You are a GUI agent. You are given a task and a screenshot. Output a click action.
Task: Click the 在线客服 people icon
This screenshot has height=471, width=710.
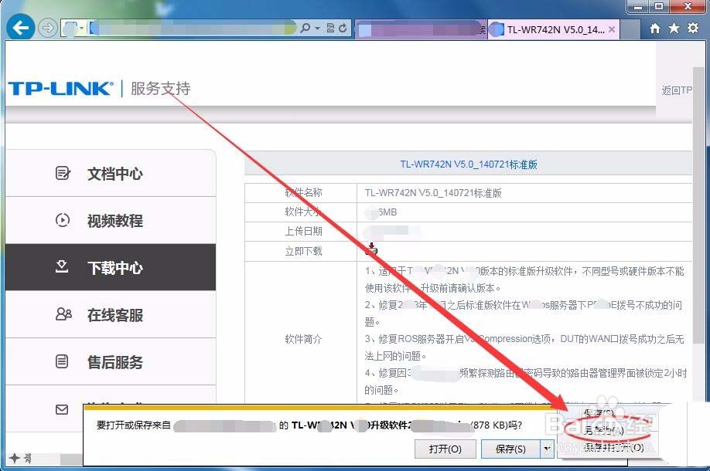(x=63, y=314)
